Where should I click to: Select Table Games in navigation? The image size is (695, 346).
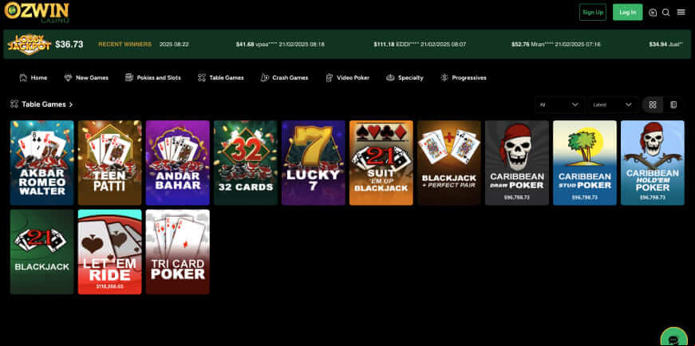point(221,77)
